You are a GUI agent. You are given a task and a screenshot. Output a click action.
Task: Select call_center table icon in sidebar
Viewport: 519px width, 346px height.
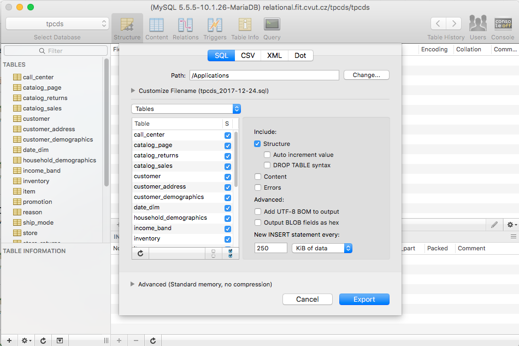tap(17, 77)
